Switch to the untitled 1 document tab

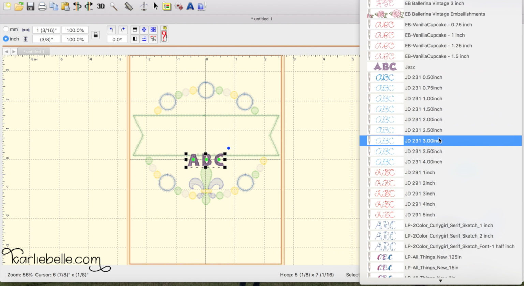coord(34,52)
